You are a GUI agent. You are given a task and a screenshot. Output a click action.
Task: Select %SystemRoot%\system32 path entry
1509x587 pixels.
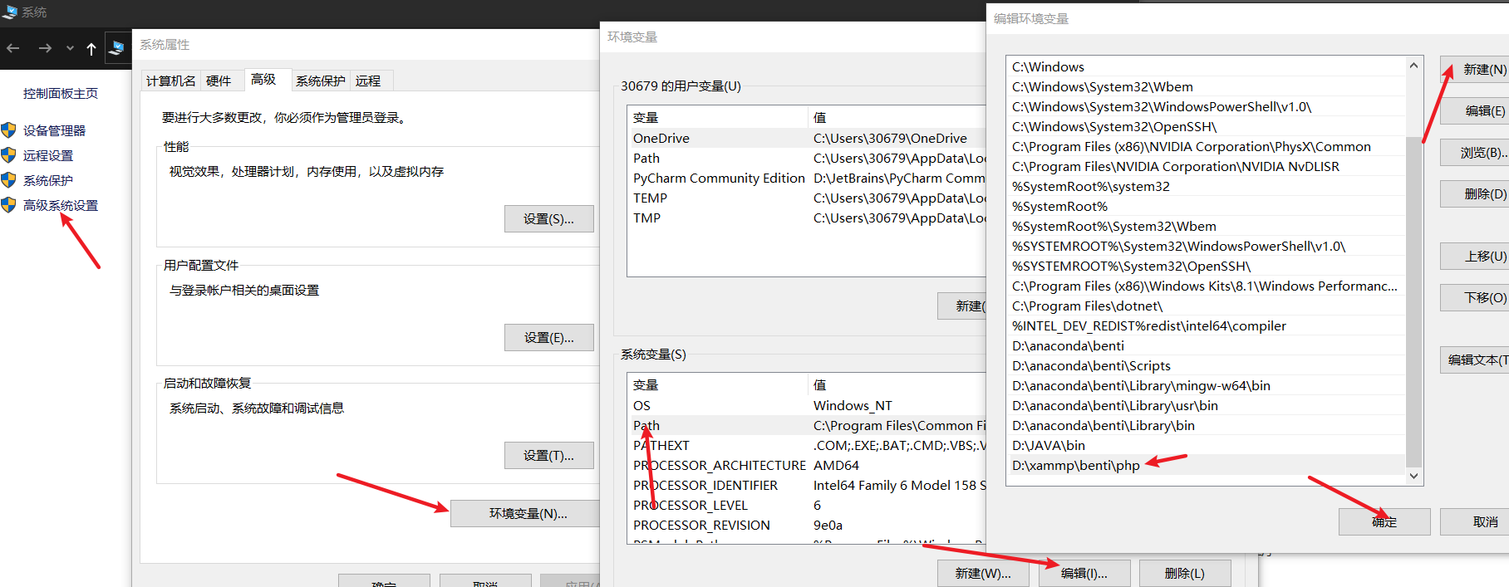[x=1206, y=187]
